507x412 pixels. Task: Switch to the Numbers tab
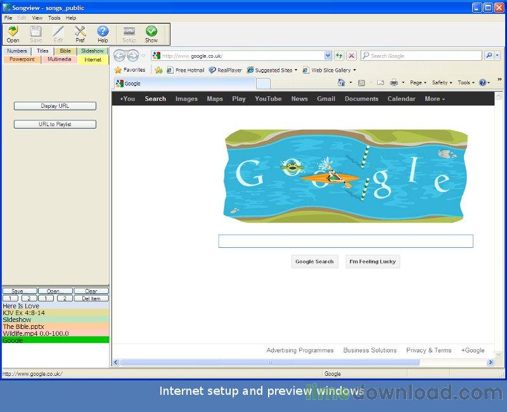tap(17, 51)
